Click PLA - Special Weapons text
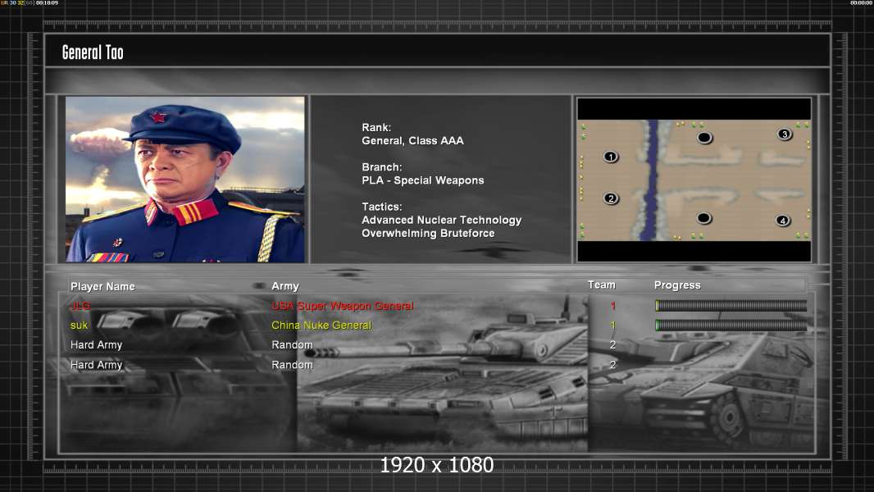Viewport: 874px width, 492px height. [x=423, y=180]
